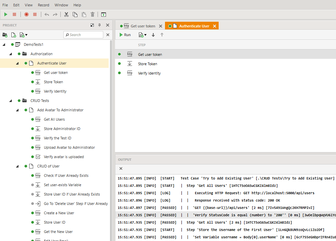Clear the output log with X icon
The width and height of the screenshot is (336, 241).
pyautogui.click(x=121, y=168)
